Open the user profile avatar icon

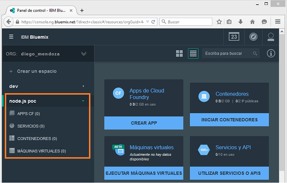point(271,37)
